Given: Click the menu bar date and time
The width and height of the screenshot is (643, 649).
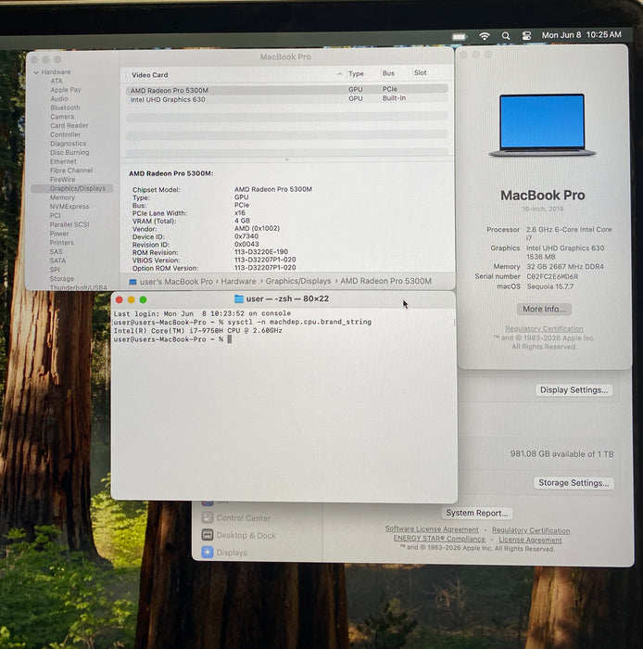Looking at the screenshot, I should (582, 35).
